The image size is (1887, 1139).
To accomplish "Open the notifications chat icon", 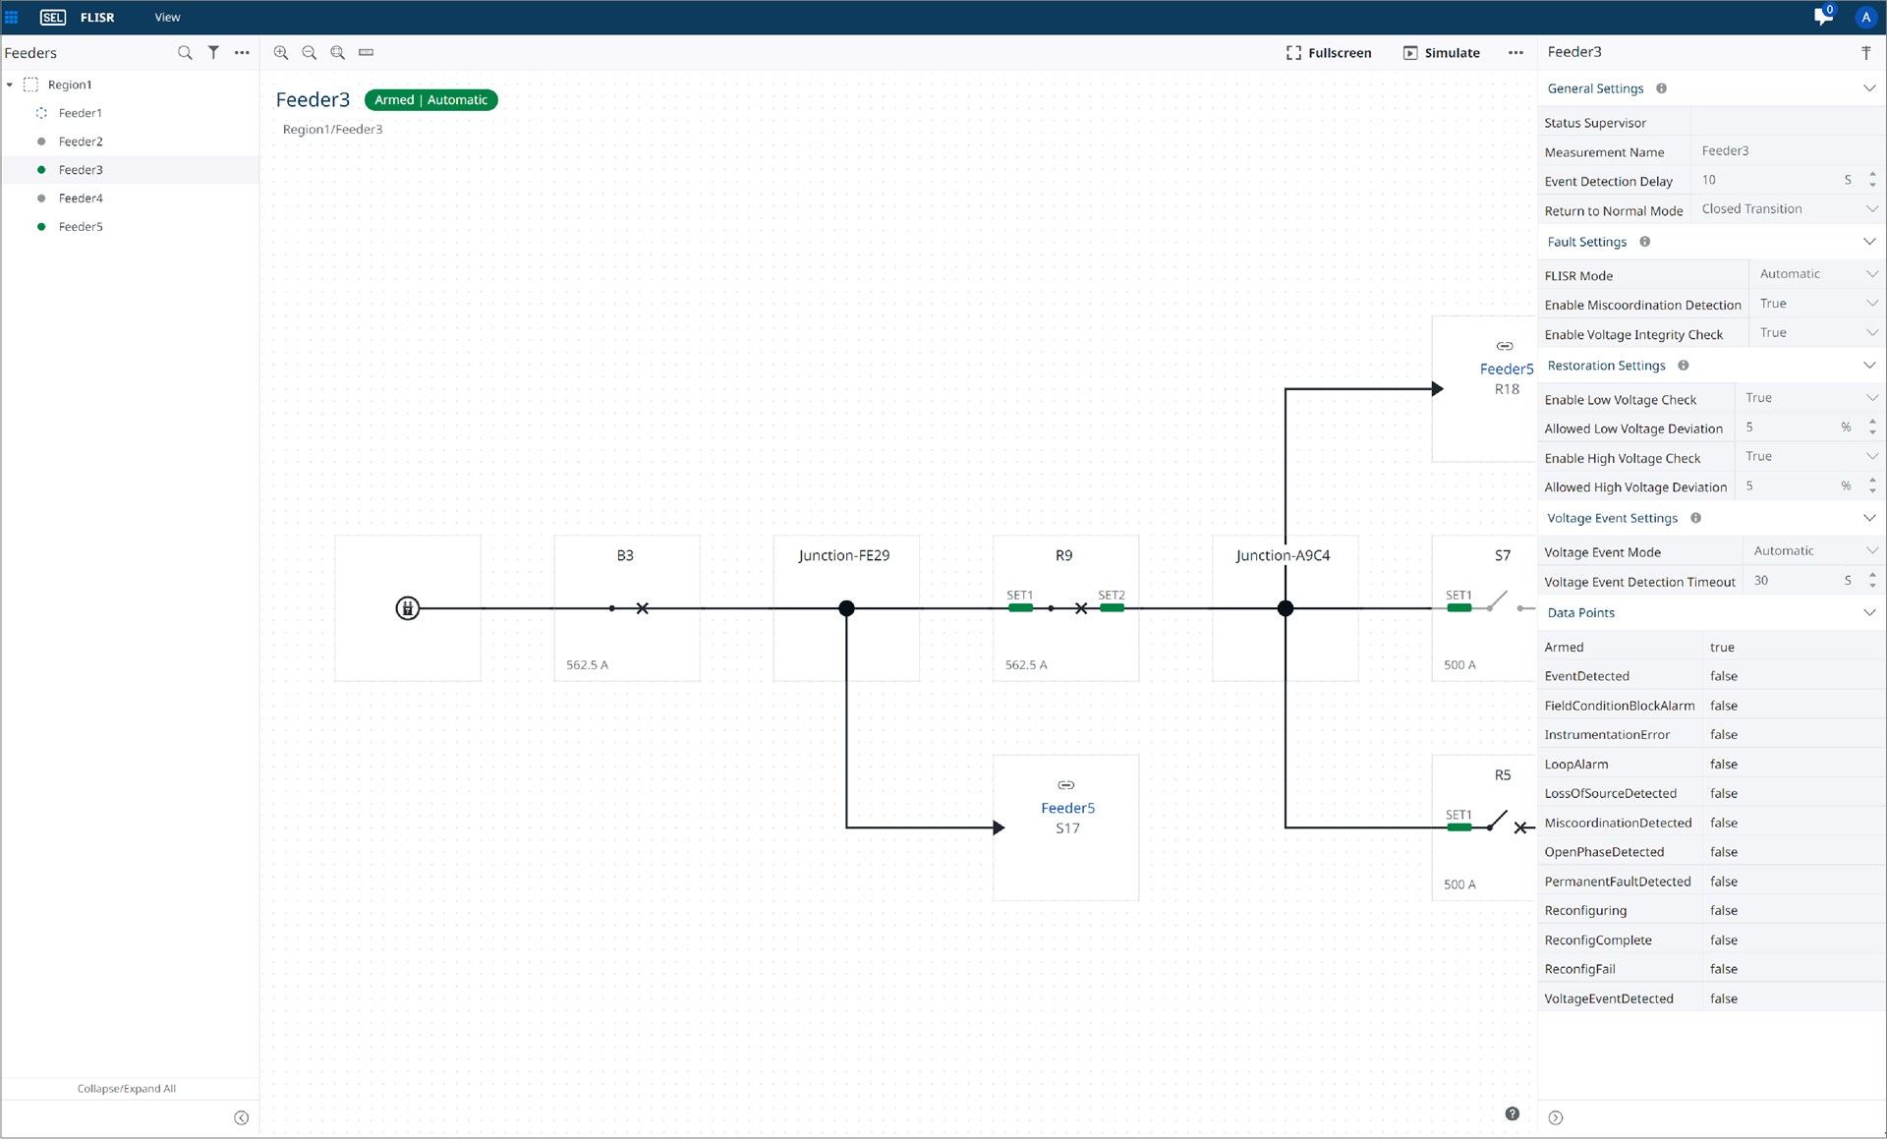I will [x=1823, y=17].
